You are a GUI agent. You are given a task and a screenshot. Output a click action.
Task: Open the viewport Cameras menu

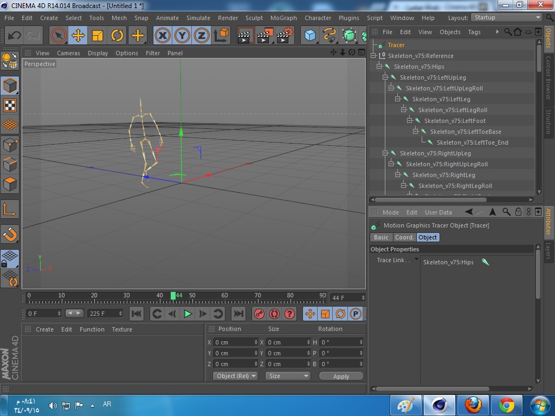pyautogui.click(x=68, y=53)
